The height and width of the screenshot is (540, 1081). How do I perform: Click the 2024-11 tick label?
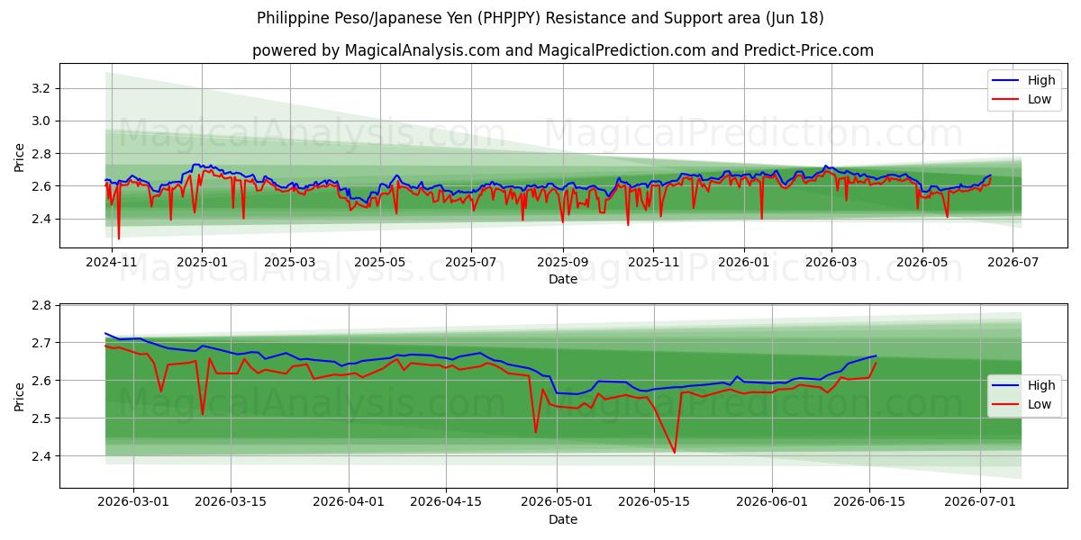tap(112, 263)
